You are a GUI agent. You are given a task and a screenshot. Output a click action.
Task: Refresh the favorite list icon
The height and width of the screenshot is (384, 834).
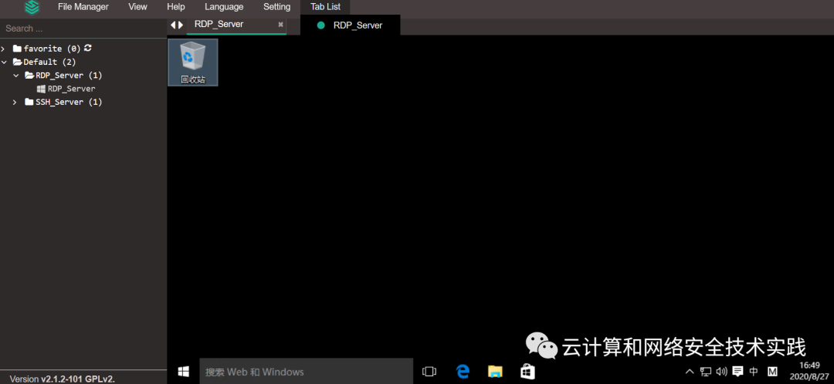[88, 48]
